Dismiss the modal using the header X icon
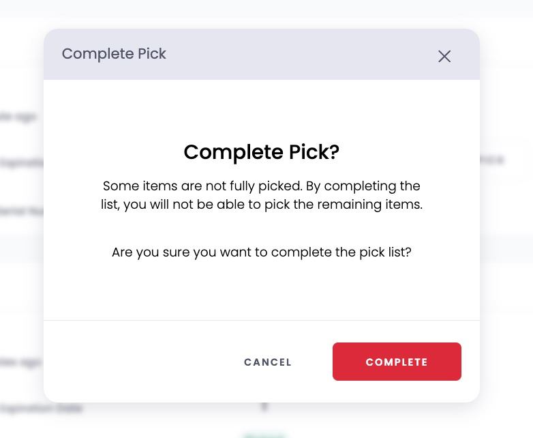This screenshot has height=438, width=533. (444, 57)
